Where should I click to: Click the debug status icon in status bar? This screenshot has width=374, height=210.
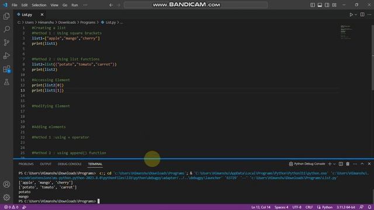click(x=24, y=207)
